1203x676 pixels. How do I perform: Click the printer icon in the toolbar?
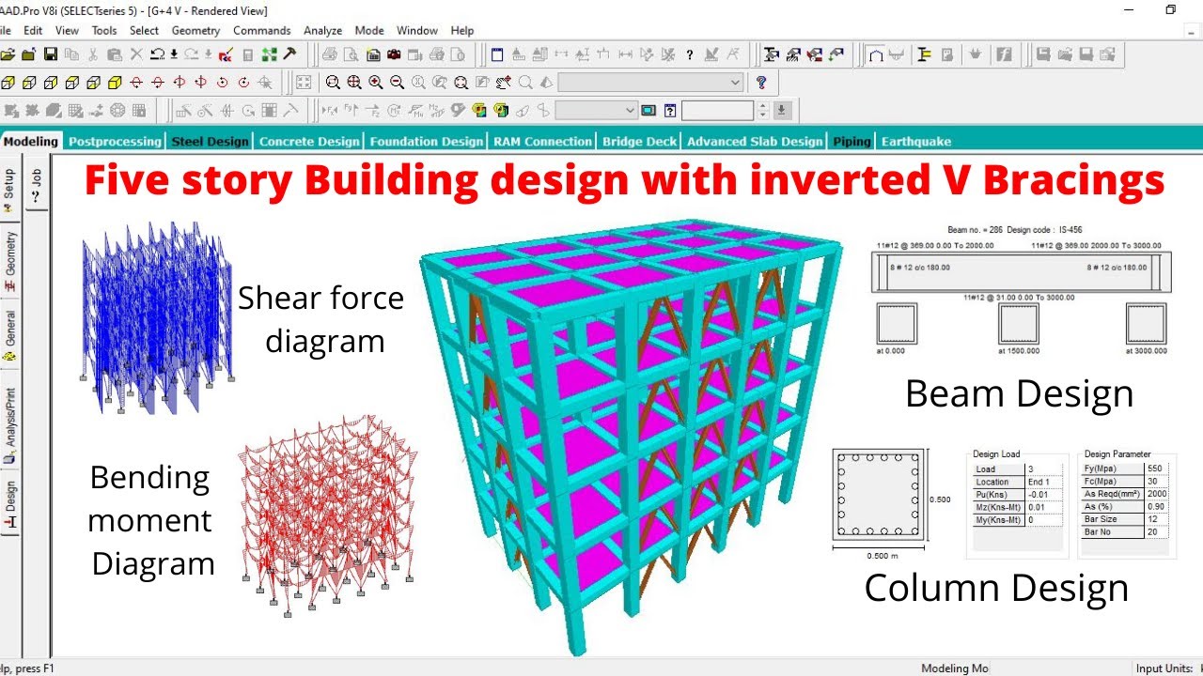330,54
